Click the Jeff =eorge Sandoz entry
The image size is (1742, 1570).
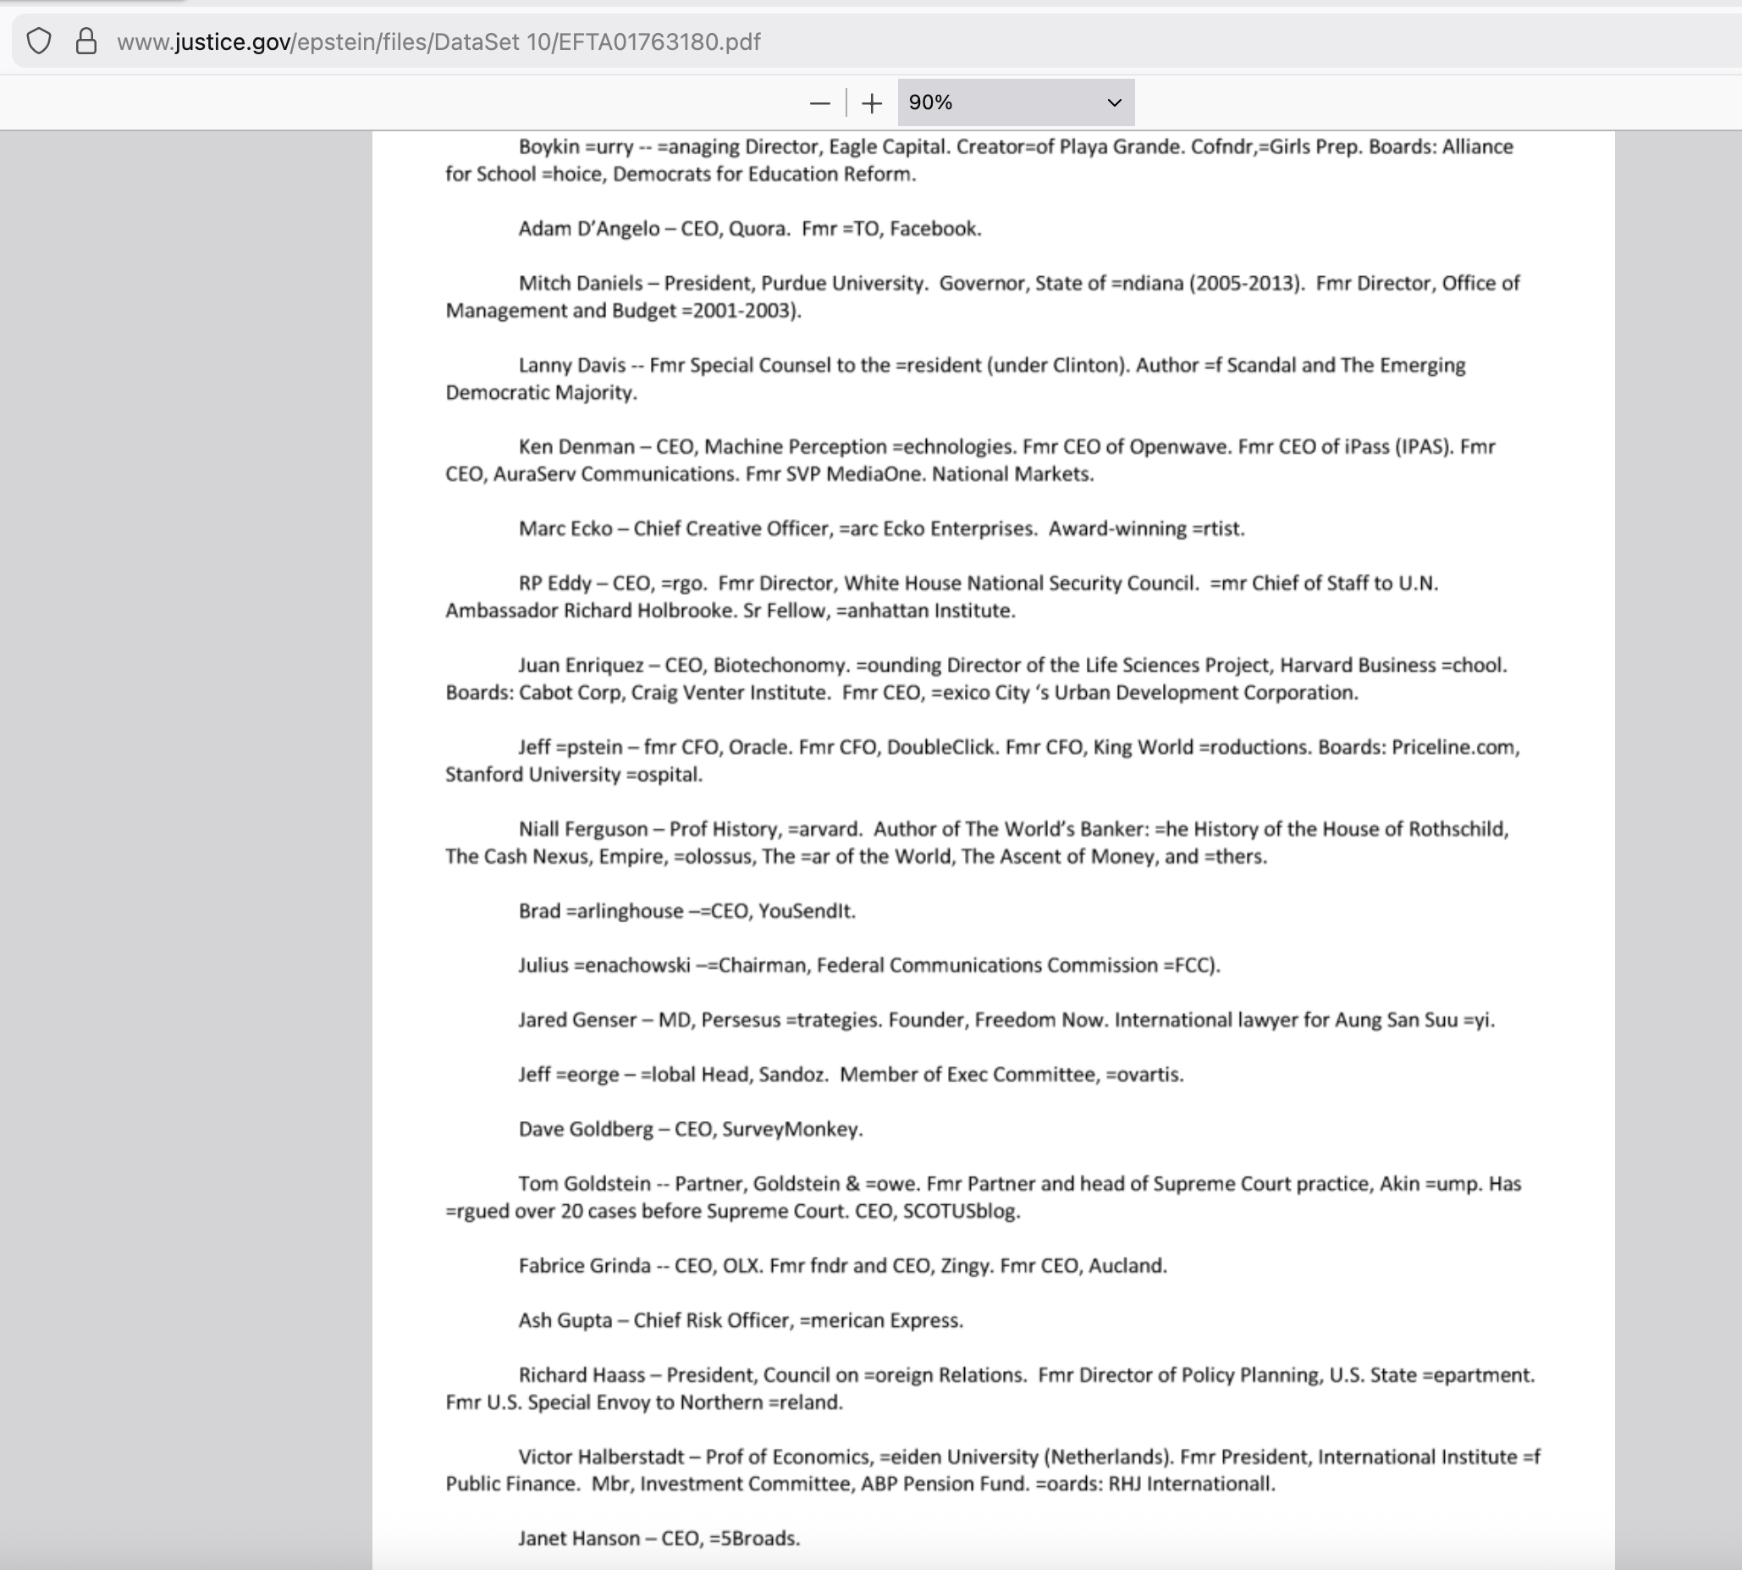point(851,1075)
